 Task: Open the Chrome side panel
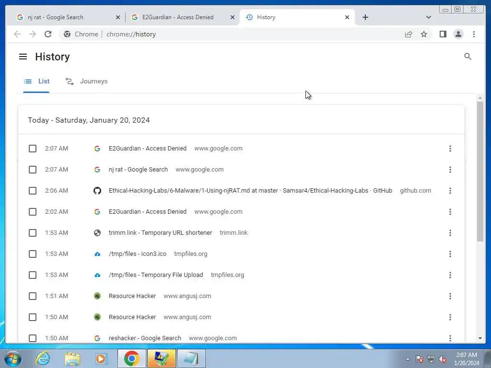point(443,34)
